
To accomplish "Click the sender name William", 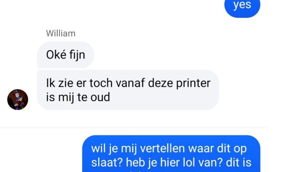I will coord(61,33).
